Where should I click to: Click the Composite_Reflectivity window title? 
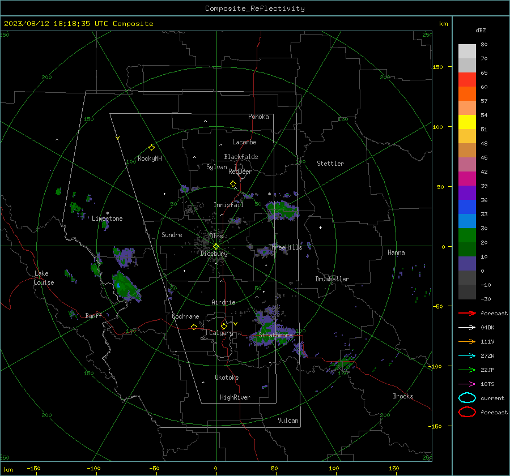click(255, 8)
